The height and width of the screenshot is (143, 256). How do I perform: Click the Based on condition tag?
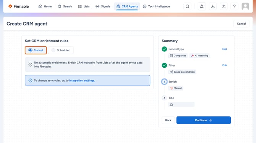pos(182,72)
